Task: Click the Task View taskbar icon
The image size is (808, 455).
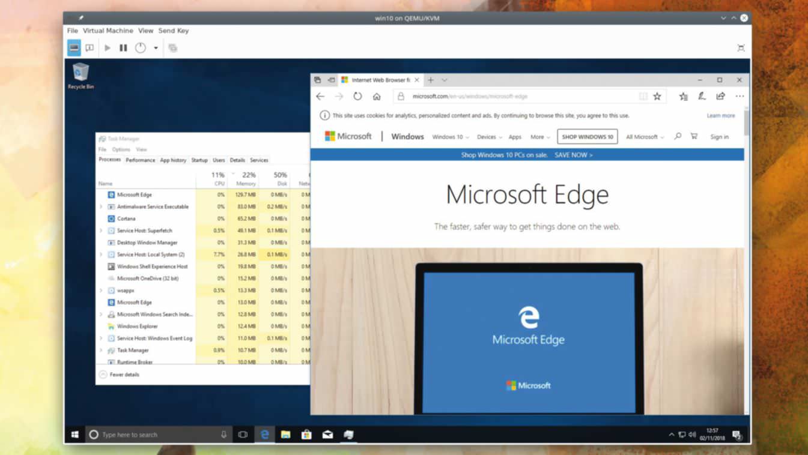Action: point(243,435)
